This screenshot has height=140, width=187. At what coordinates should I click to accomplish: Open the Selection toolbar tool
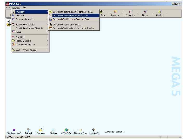coord(130,13)
